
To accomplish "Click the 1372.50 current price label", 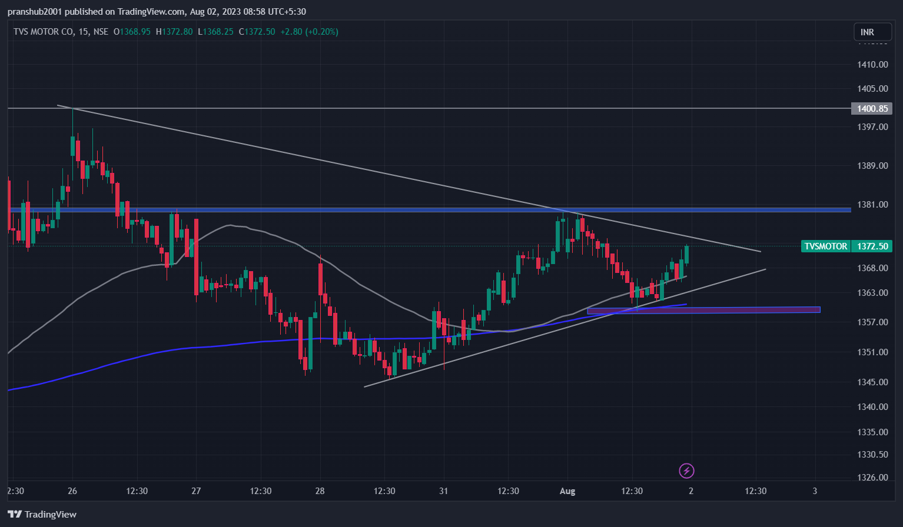I will point(872,246).
